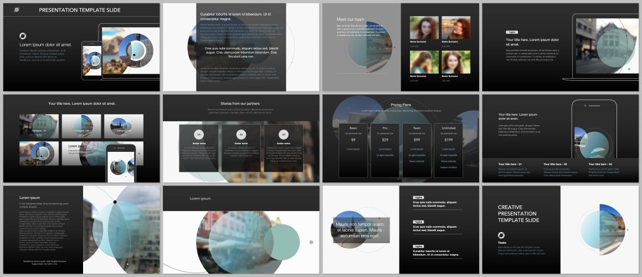The height and width of the screenshot is (277, 642).
Task: Select the "Thanks" label
Action: (x=502, y=243)
